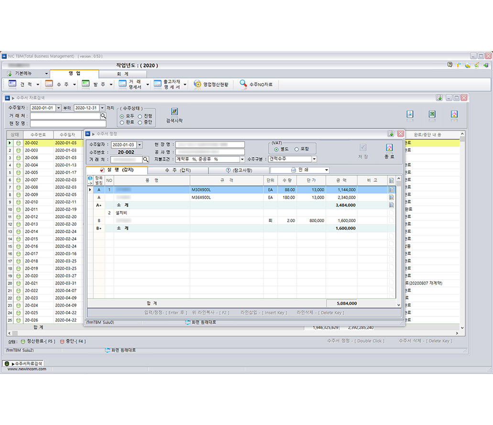493x425 pixels.
Task: Select the 포함 VAT radio button
Action: 296,149
